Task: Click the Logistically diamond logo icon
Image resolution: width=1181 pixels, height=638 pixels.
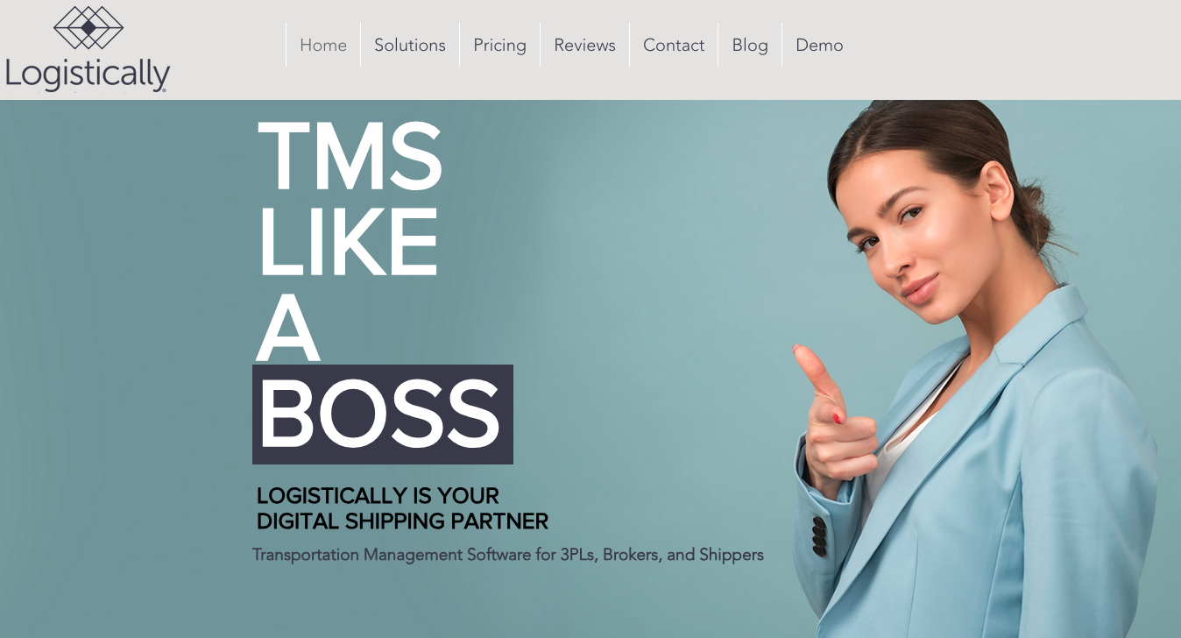Action: [88, 27]
